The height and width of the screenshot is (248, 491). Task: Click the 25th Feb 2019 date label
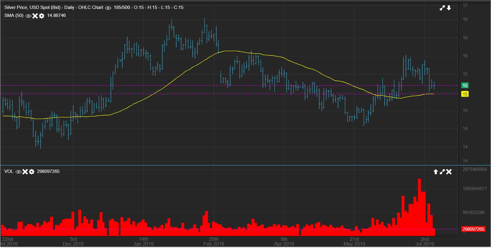tap(214, 241)
